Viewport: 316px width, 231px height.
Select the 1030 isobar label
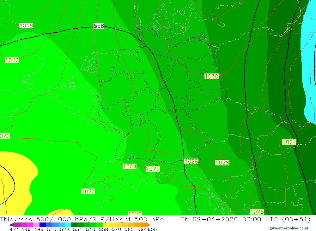[211, 76]
